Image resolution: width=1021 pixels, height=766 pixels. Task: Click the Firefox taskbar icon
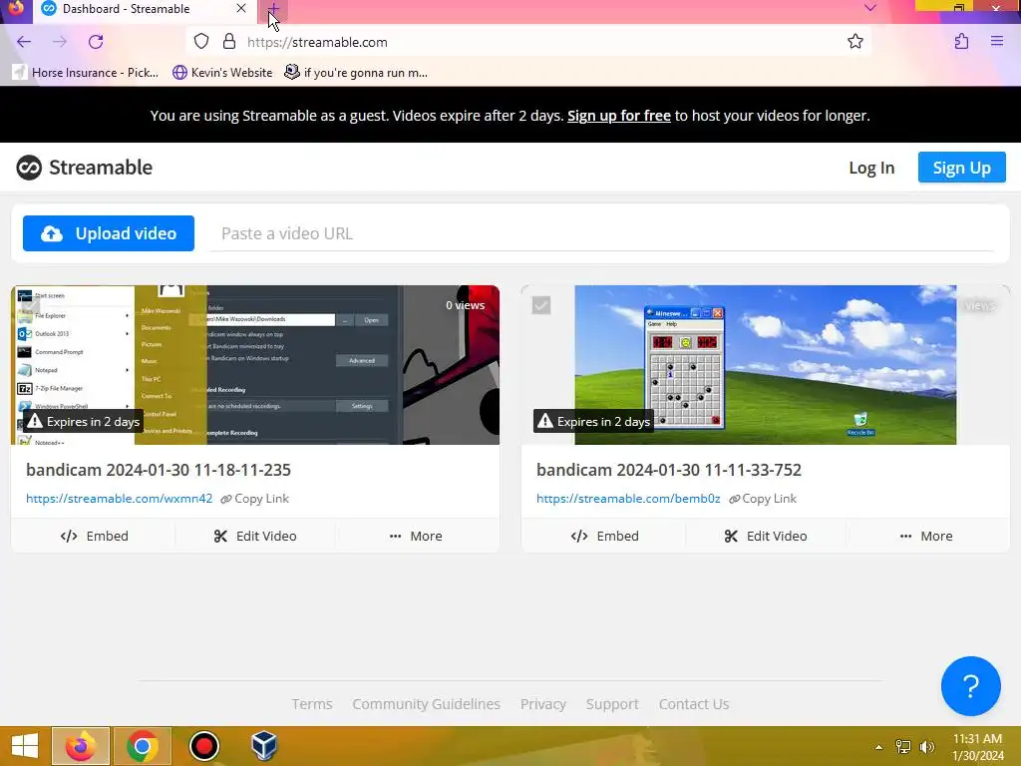click(x=81, y=746)
